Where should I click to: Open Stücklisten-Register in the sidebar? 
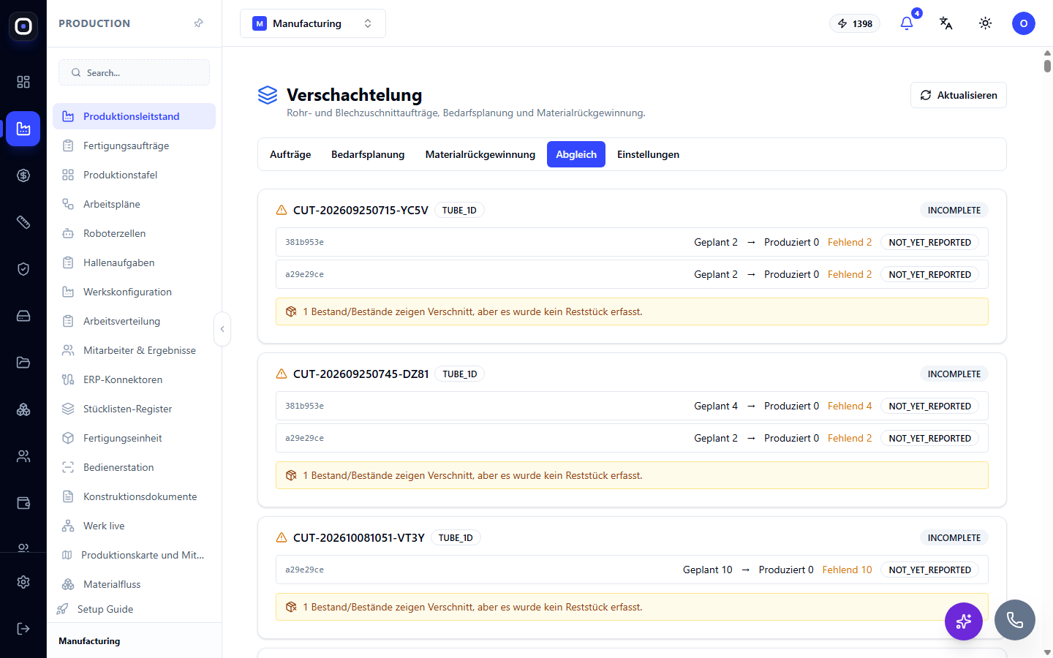(134, 409)
